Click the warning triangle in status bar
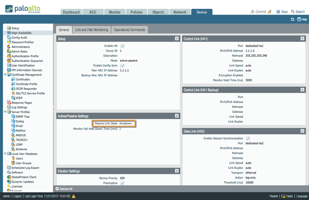 74,196
